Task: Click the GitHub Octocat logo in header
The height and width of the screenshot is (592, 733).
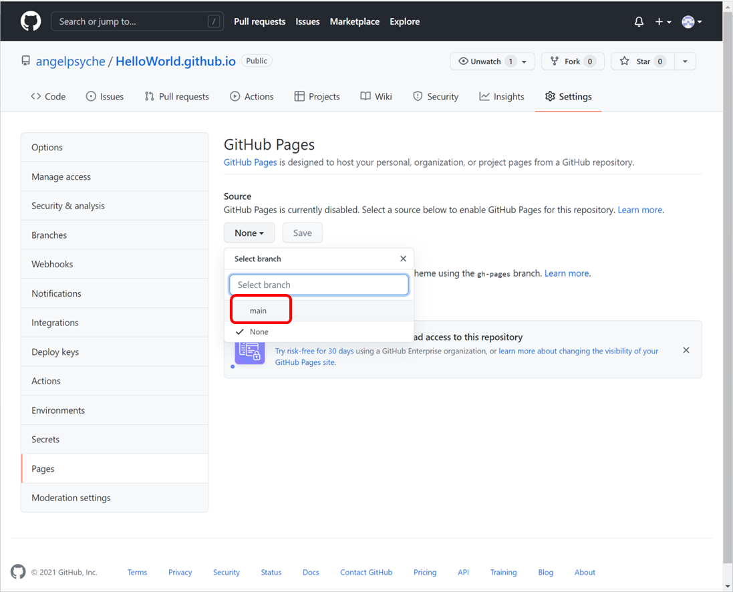Action: click(x=31, y=21)
